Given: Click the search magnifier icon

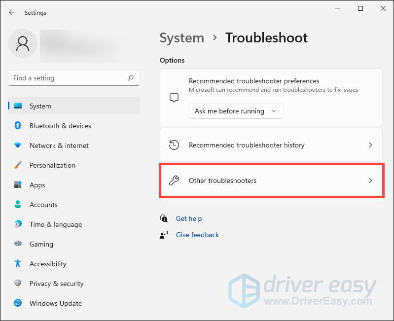Looking at the screenshot, I should 131,78.
